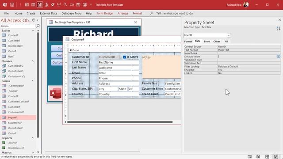The height and width of the screenshot is (159, 283).
Task: Click the form selector box on the CustomerF ruler
Action: (x=66, y=45)
